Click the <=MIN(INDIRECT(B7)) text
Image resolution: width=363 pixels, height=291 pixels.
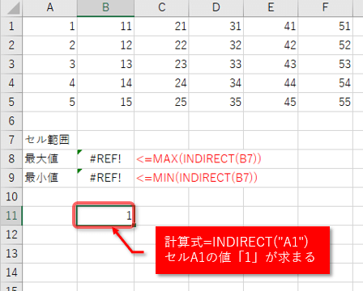[x=197, y=178]
